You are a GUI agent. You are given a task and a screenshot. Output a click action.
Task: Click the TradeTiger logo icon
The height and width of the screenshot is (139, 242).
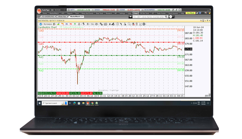pos(39,11)
